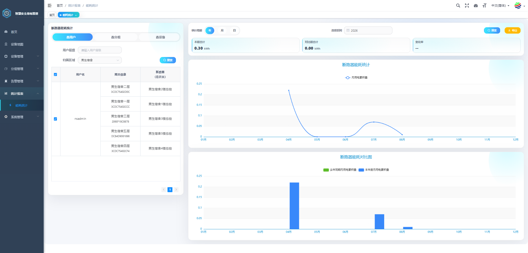This screenshot has height=253, width=528.
Task: Select the 月 statistics period option
Action: 222,31
